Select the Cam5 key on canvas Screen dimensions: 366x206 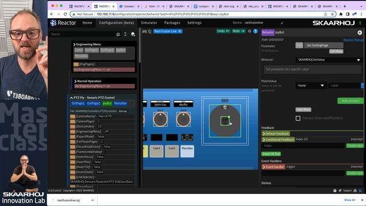[x=172, y=151]
